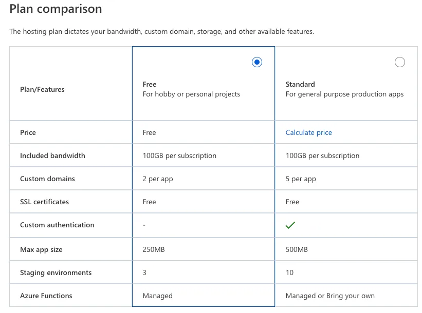422x313 pixels.
Task: Click the Free plan title text
Action: point(150,84)
